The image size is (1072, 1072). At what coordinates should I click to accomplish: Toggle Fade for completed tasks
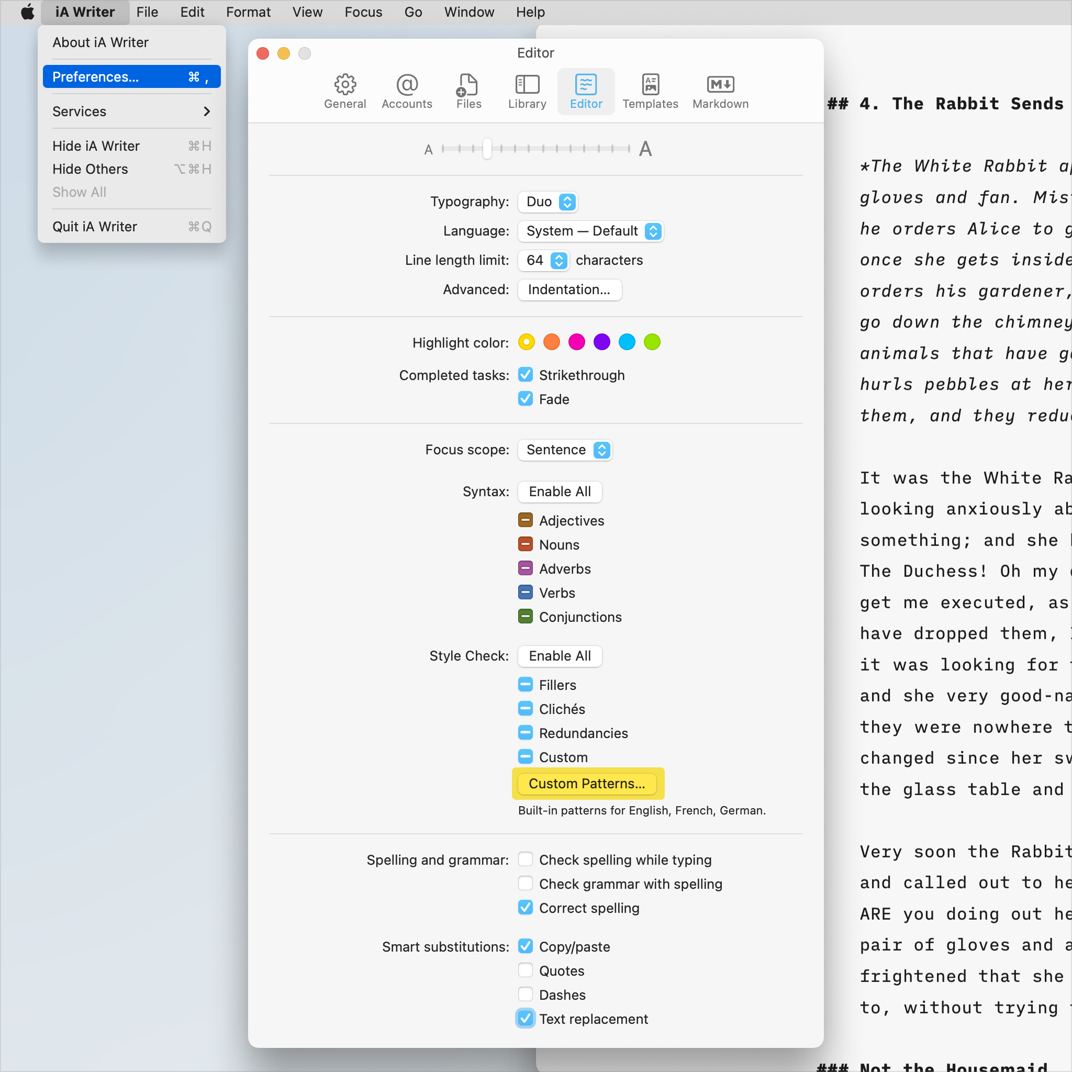tap(525, 398)
